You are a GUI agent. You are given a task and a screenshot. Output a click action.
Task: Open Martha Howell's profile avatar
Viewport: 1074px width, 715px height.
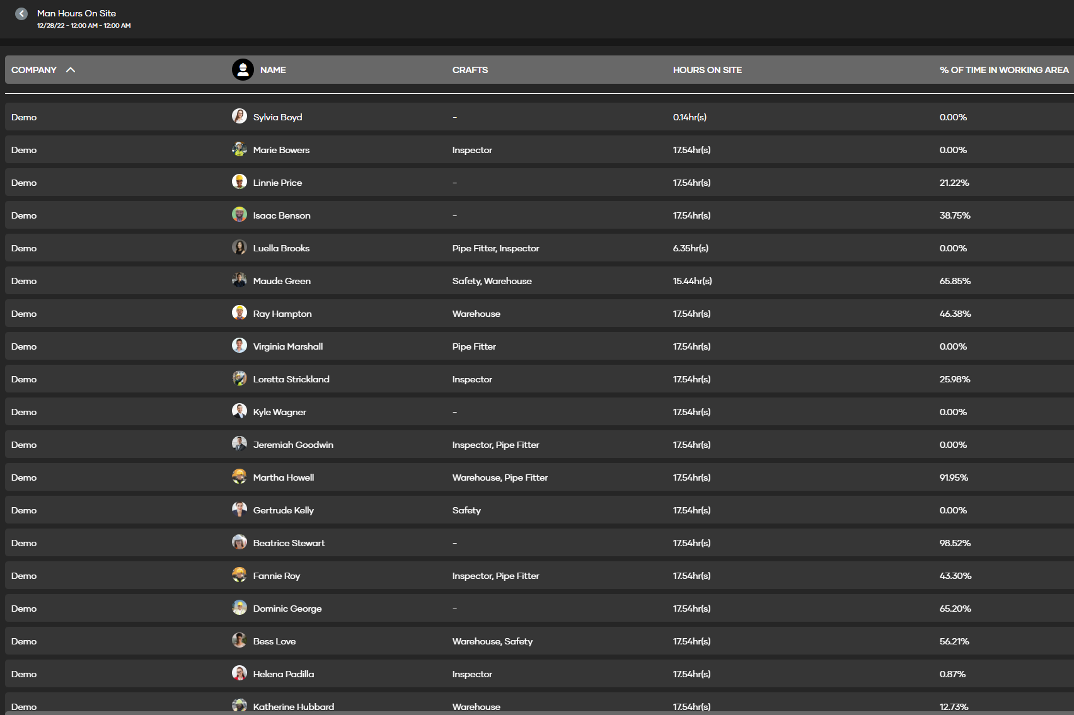point(240,476)
